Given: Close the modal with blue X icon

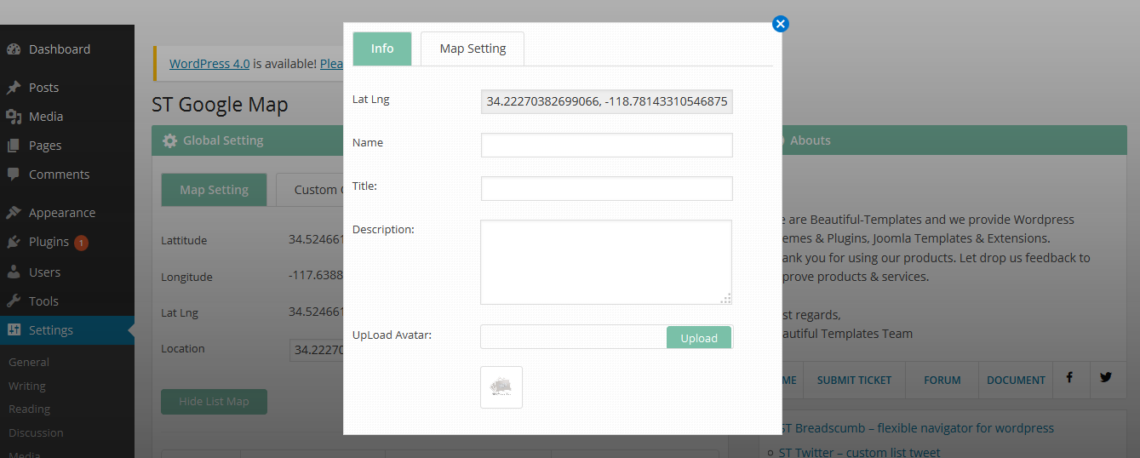Looking at the screenshot, I should 780,24.
